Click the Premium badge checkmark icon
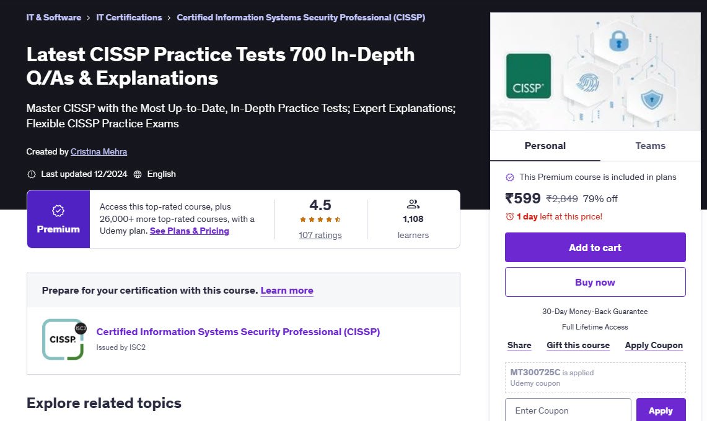 click(x=58, y=210)
